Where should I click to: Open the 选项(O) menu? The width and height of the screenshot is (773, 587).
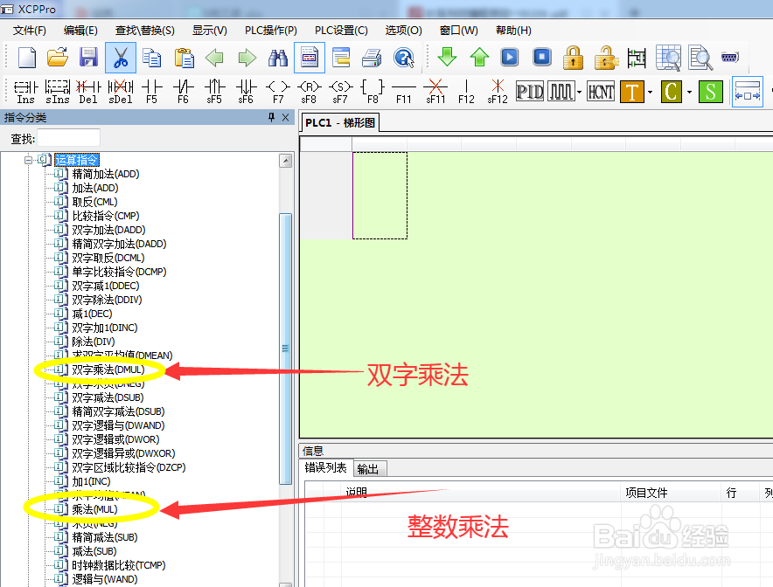click(404, 31)
